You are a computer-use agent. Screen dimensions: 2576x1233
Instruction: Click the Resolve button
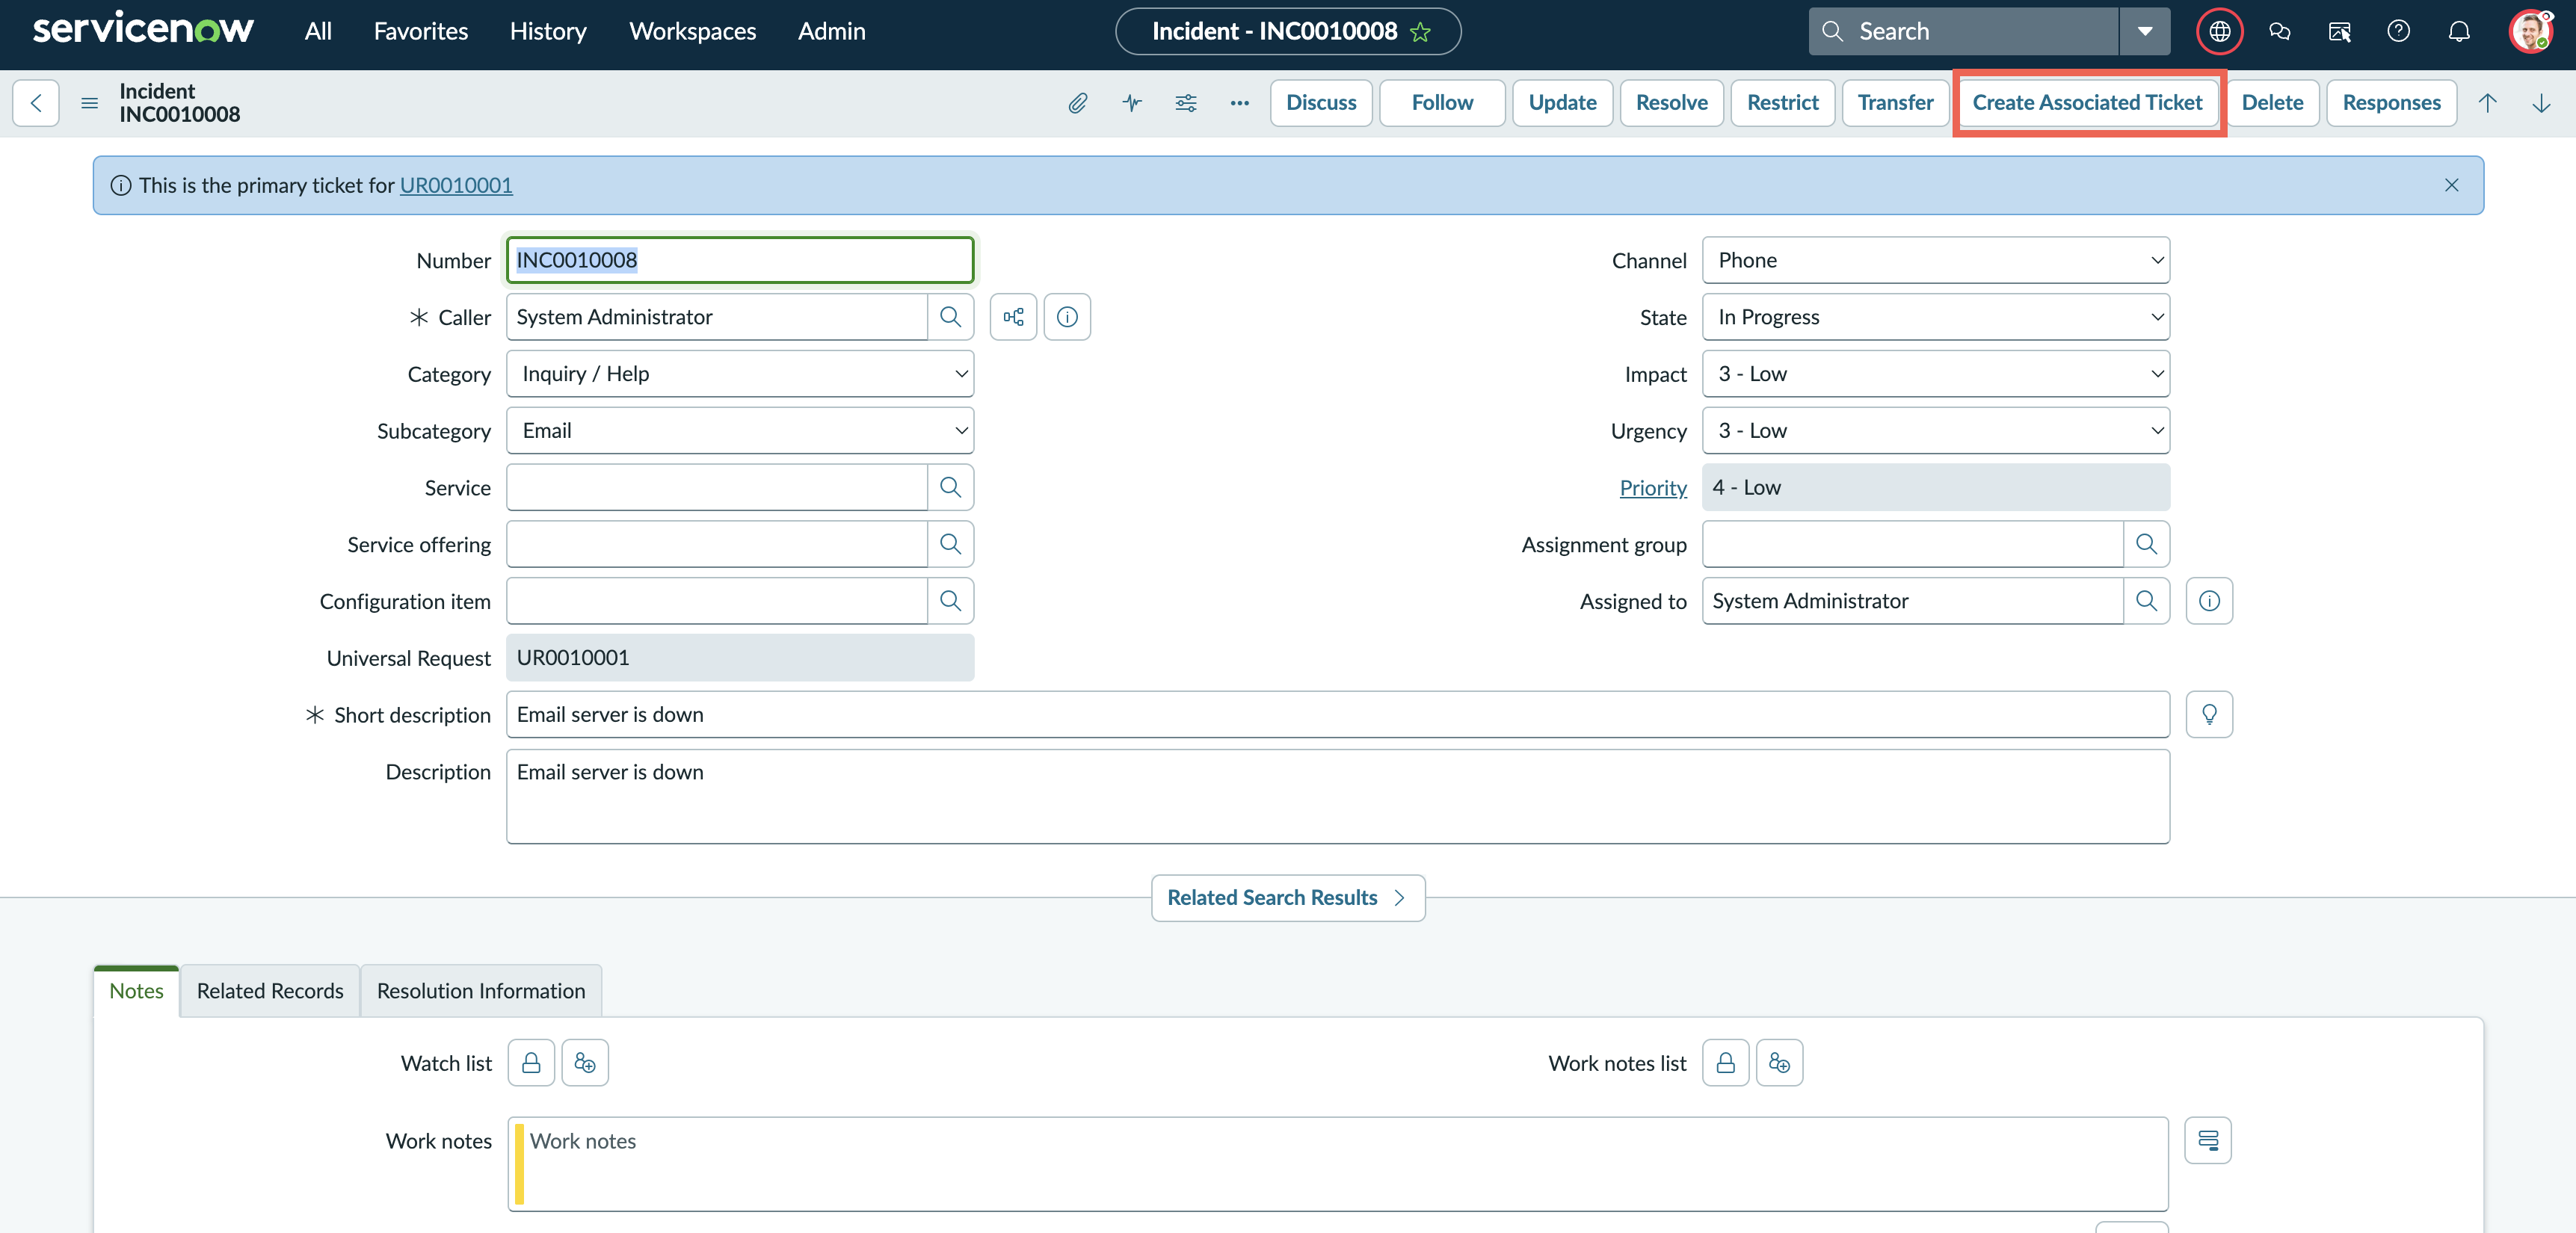pyautogui.click(x=1672, y=103)
